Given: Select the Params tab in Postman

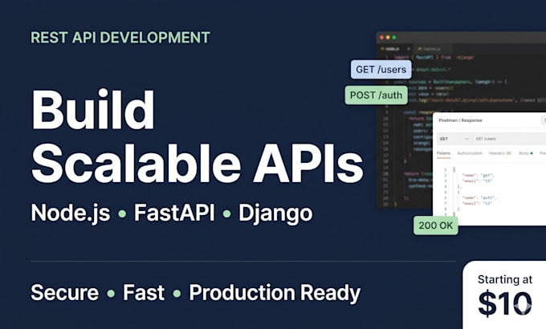Looking at the screenshot, I should [x=443, y=153].
